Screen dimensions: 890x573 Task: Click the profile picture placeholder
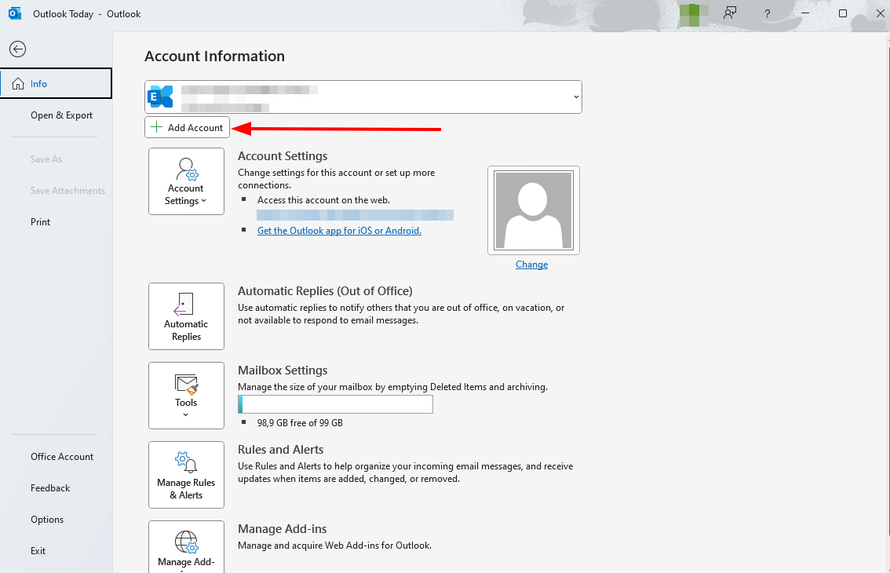pos(533,210)
